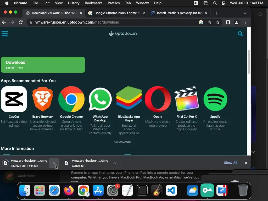The height and width of the screenshot is (201, 268).
Task: Open Control Center in the menu bar
Action: point(224,3)
